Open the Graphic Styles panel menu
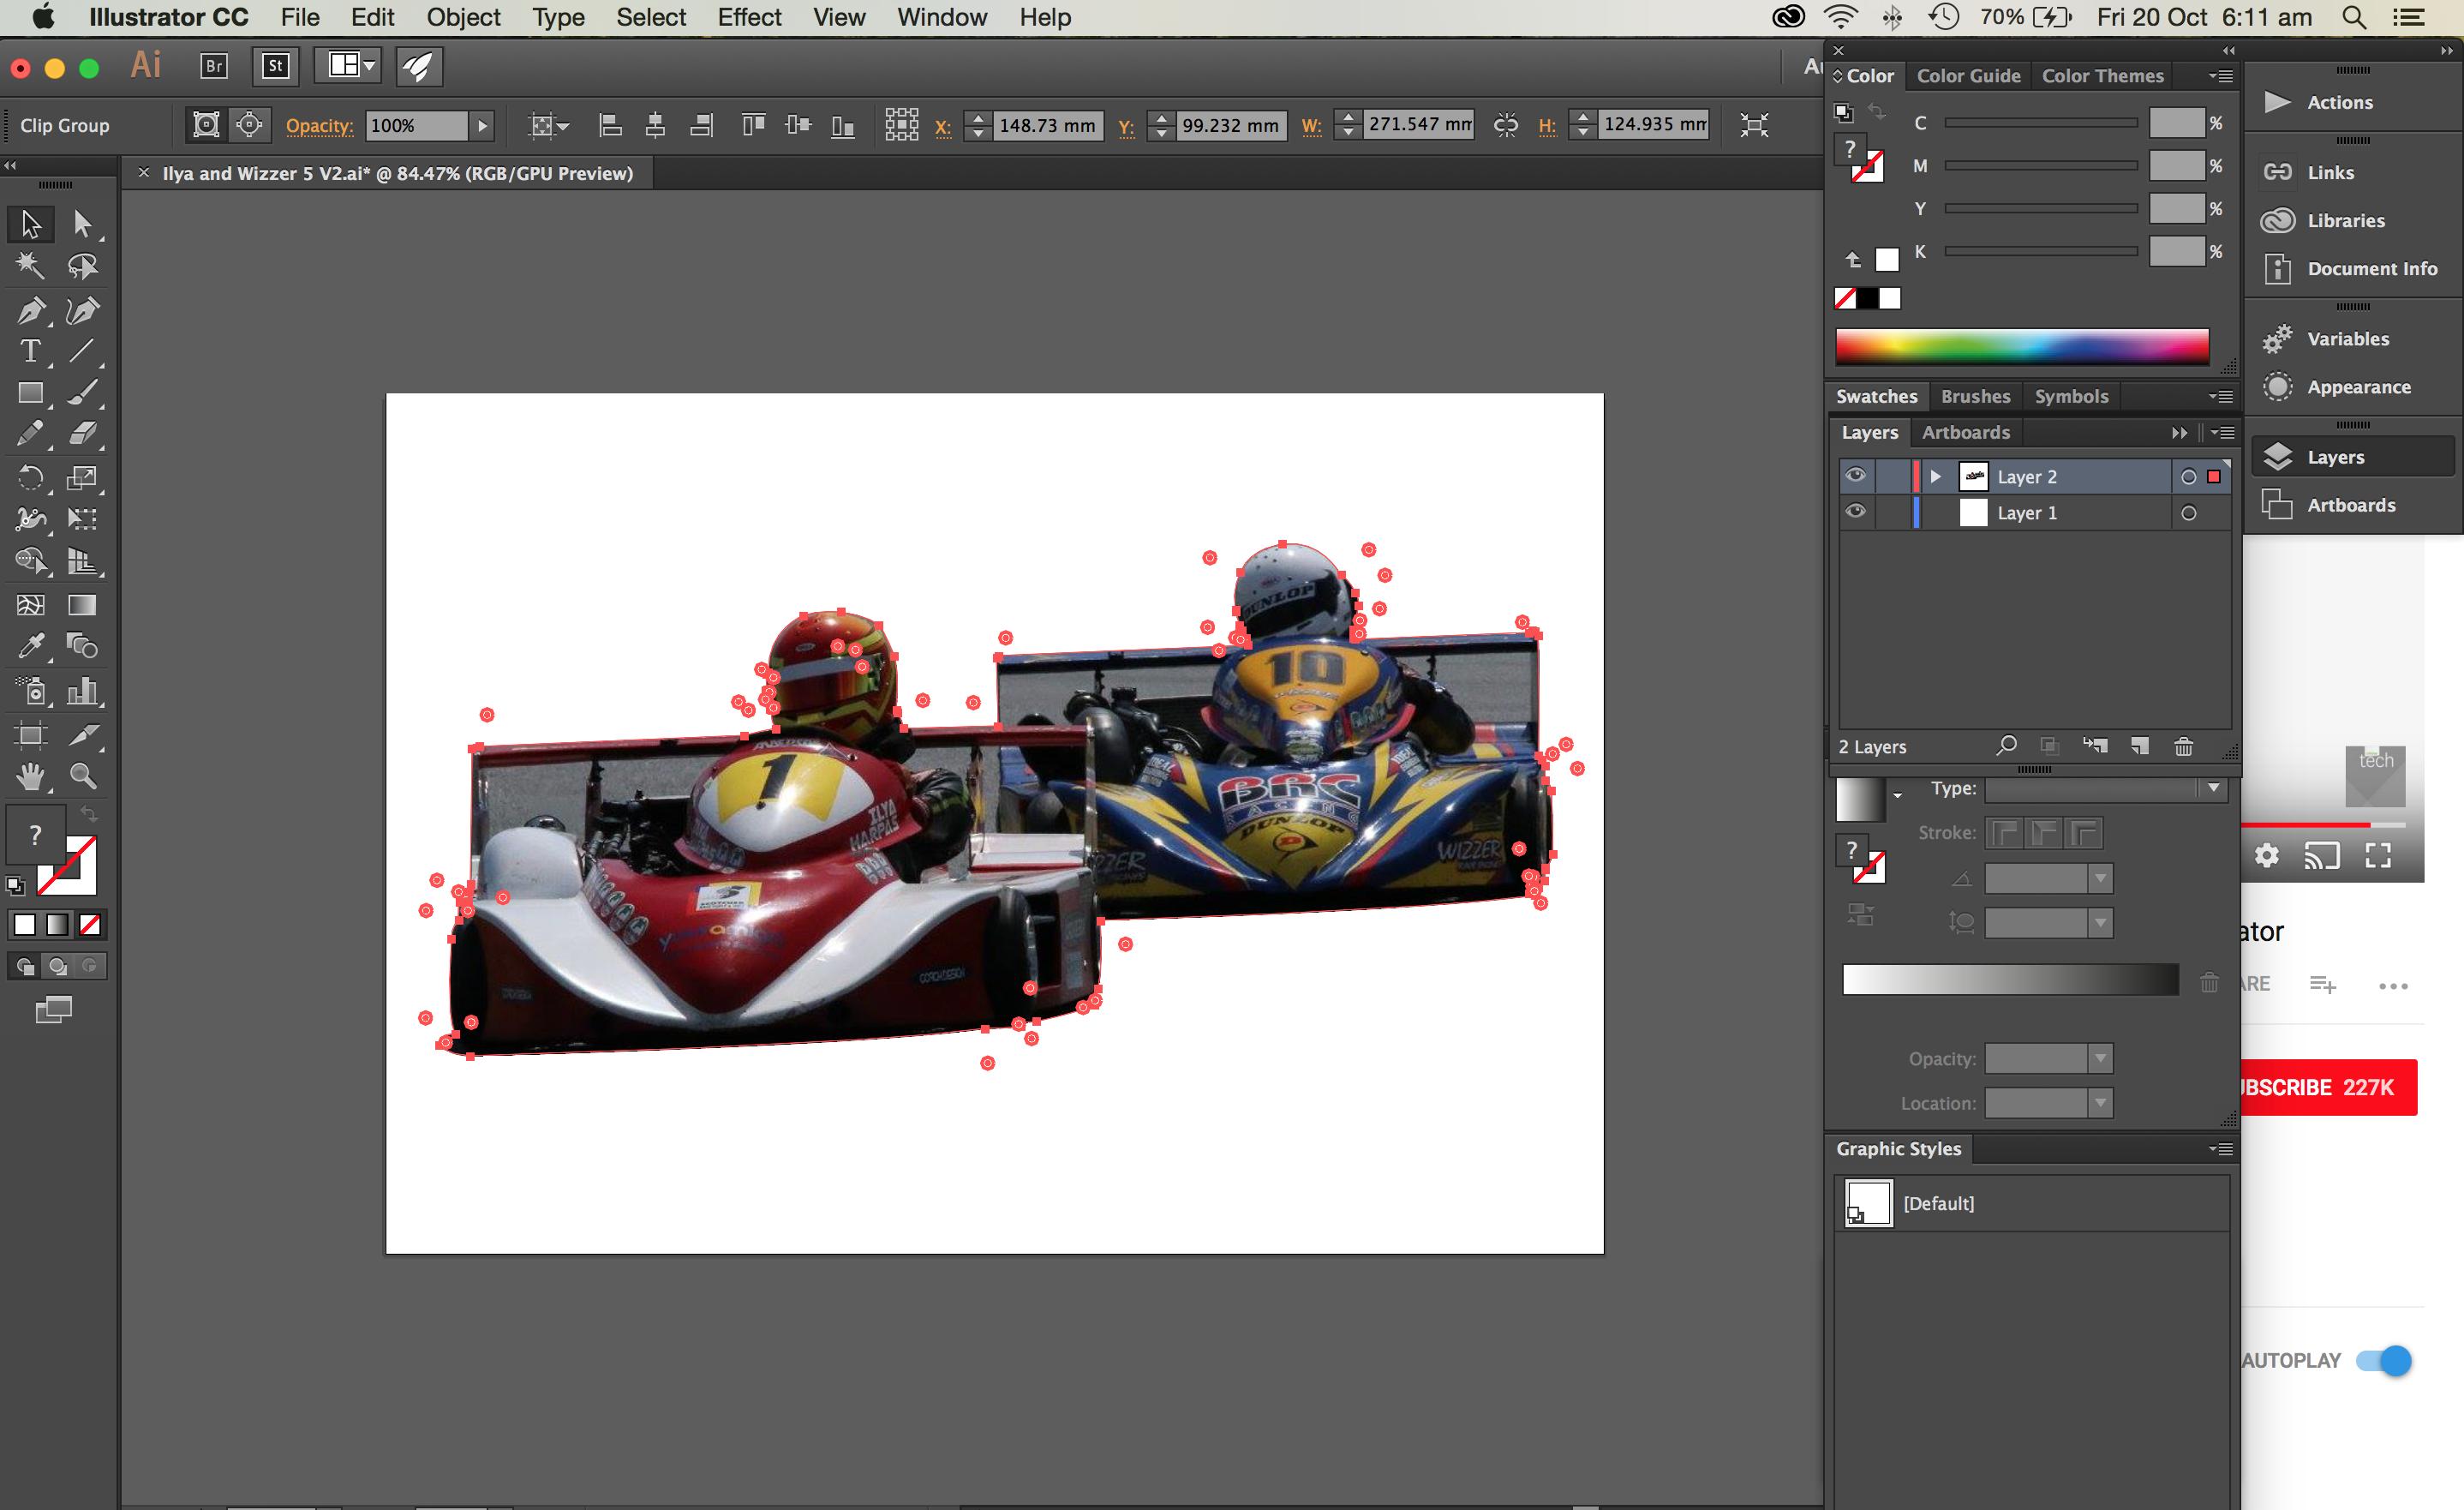This screenshot has width=2464, height=1510. 2221,1149
